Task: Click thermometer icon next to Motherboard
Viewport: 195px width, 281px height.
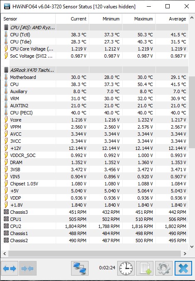Action: pos(6,77)
